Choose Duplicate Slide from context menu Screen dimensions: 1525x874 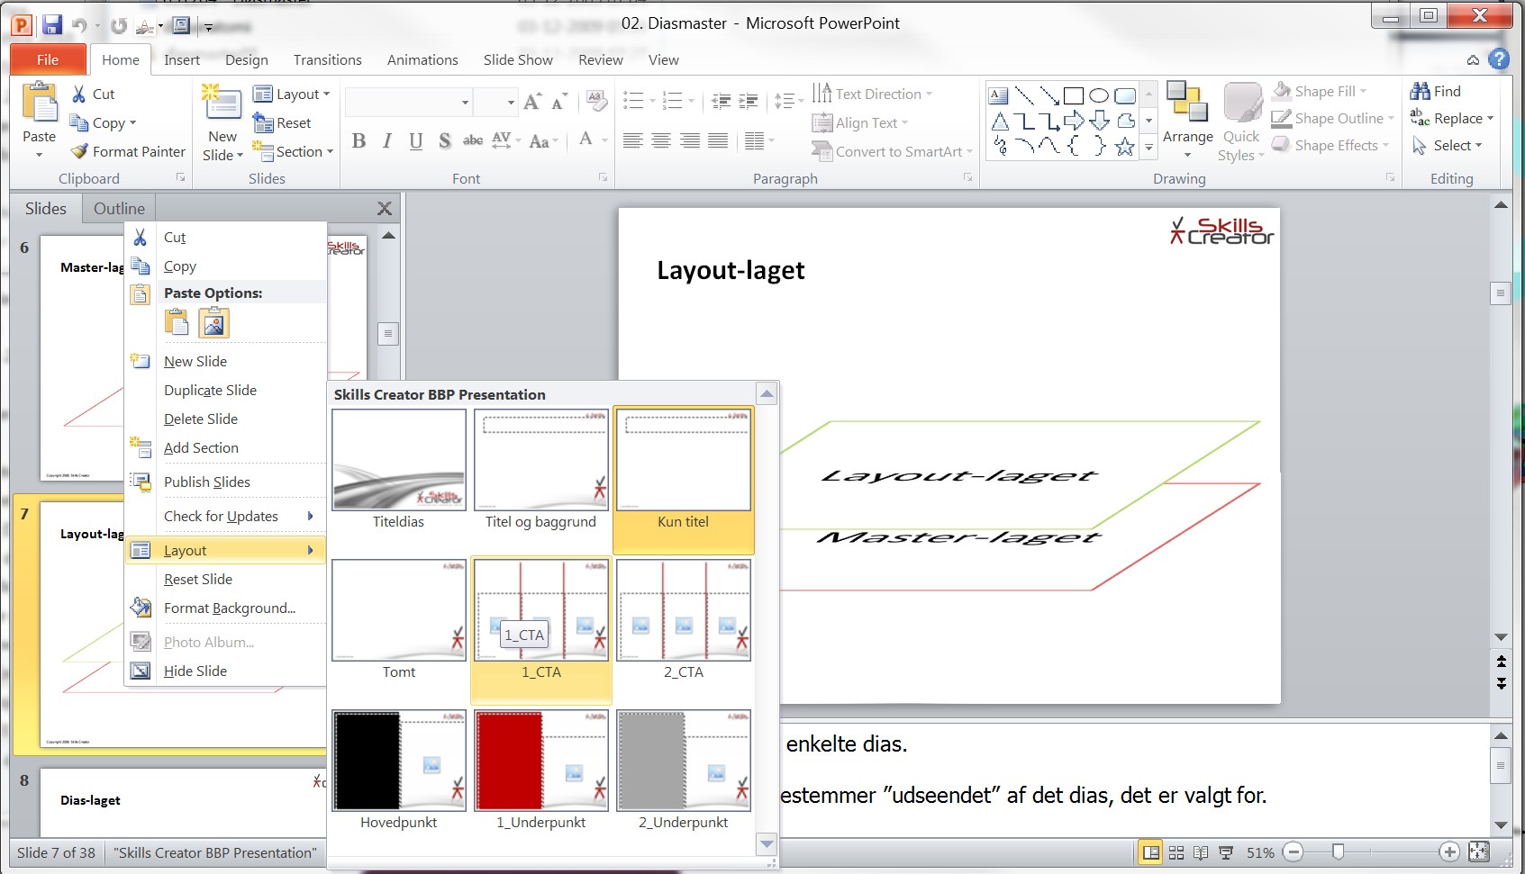pos(210,390)
